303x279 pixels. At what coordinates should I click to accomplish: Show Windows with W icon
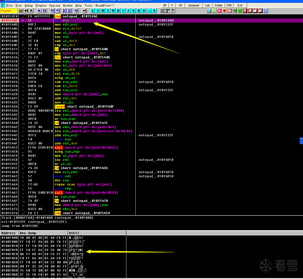point(113,11)
